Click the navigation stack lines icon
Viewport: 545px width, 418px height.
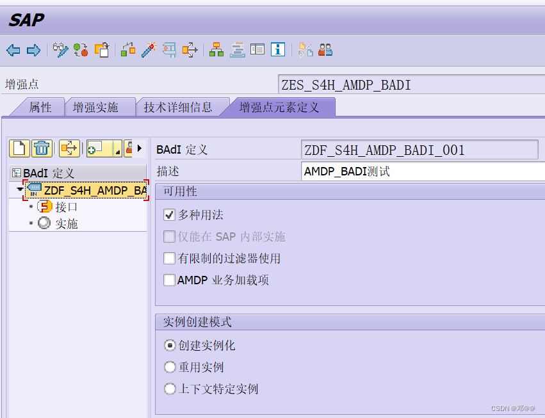[x=238, y=50]
